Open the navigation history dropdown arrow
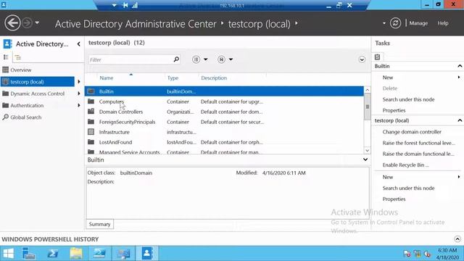464x261 pixels. (x=37, y=22)
